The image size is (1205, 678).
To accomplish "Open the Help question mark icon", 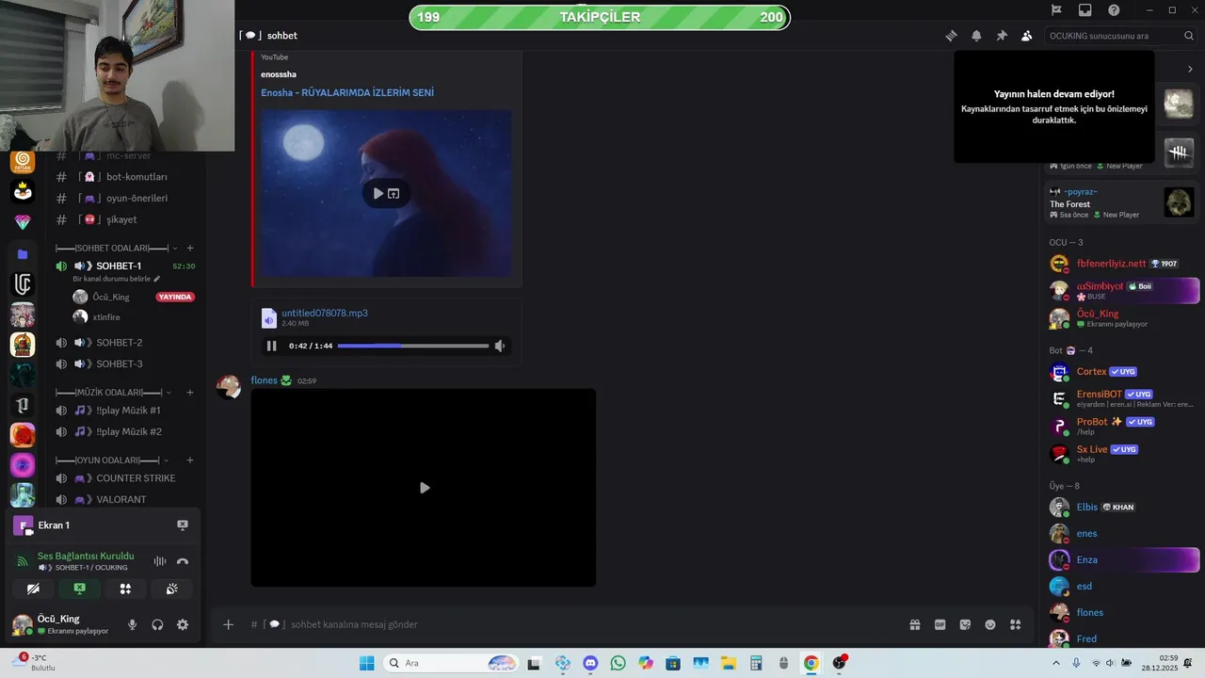I will [1114, 10].
